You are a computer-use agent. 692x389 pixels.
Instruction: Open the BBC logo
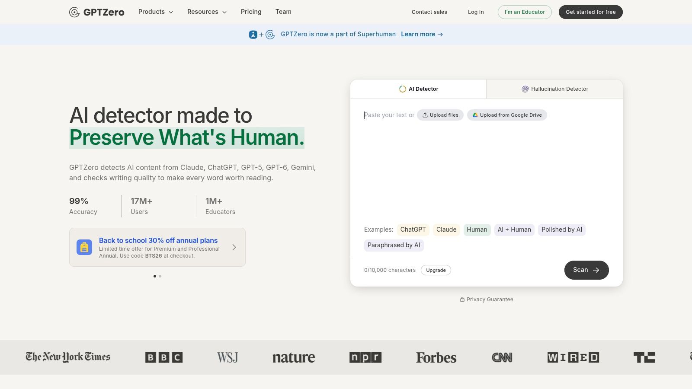coord(164,357)
